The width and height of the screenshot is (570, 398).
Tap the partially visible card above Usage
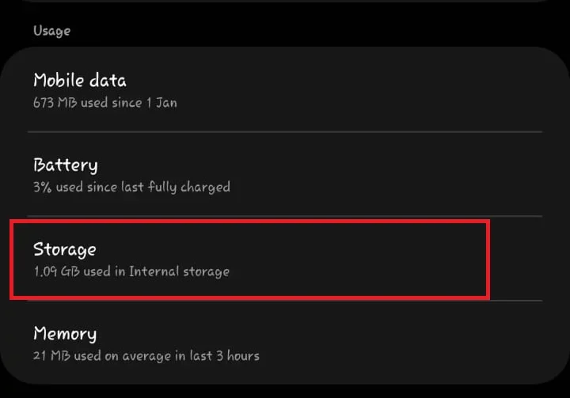(285, 2)
